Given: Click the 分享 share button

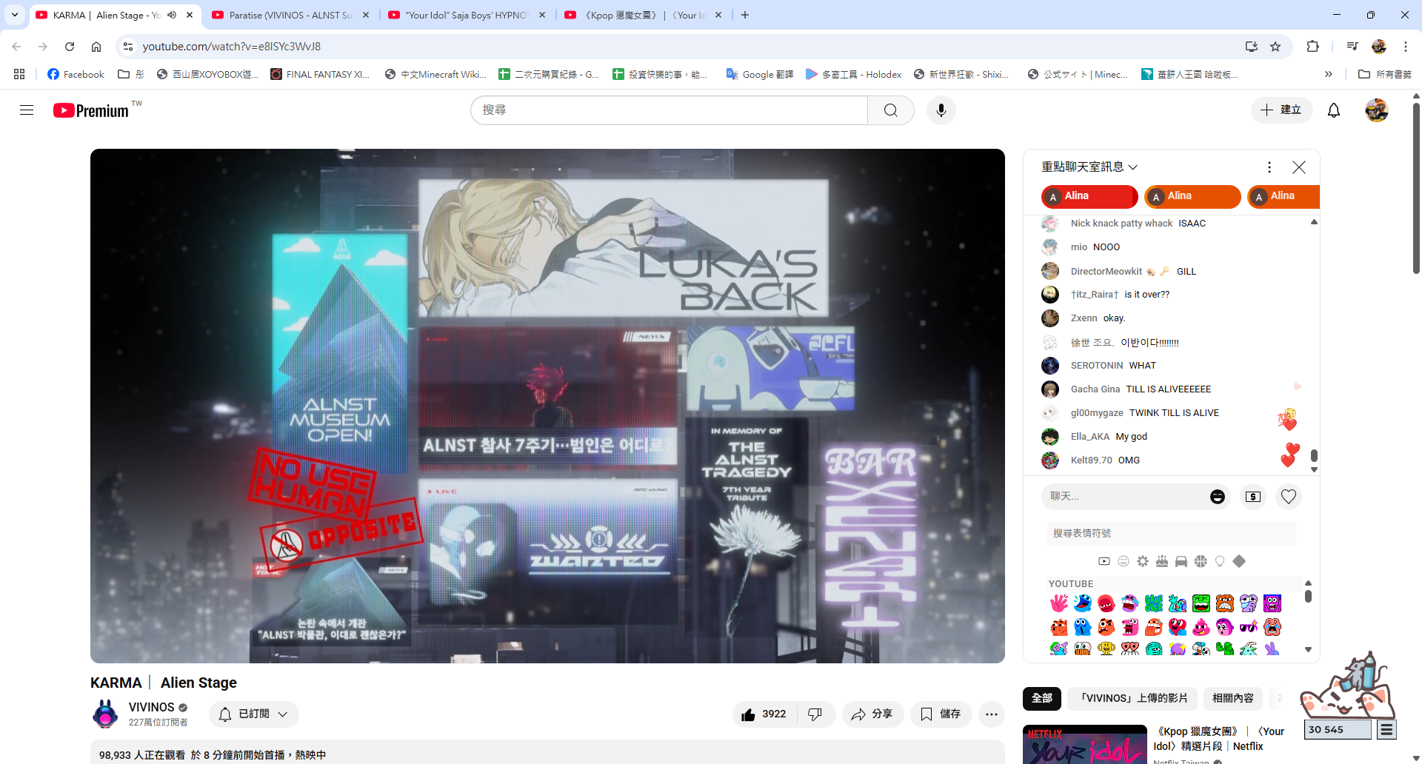Looking at the screenshot, I should pos(872,714).
